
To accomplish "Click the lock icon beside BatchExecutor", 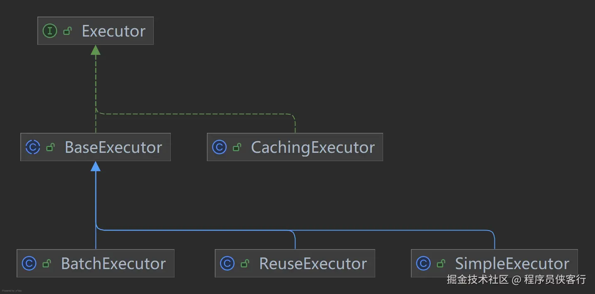I will (47, 263).
